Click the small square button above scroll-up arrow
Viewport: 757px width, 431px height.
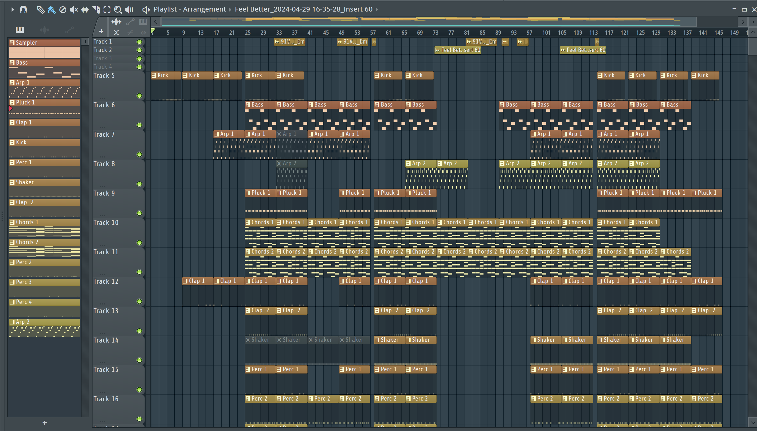[753, 22]
